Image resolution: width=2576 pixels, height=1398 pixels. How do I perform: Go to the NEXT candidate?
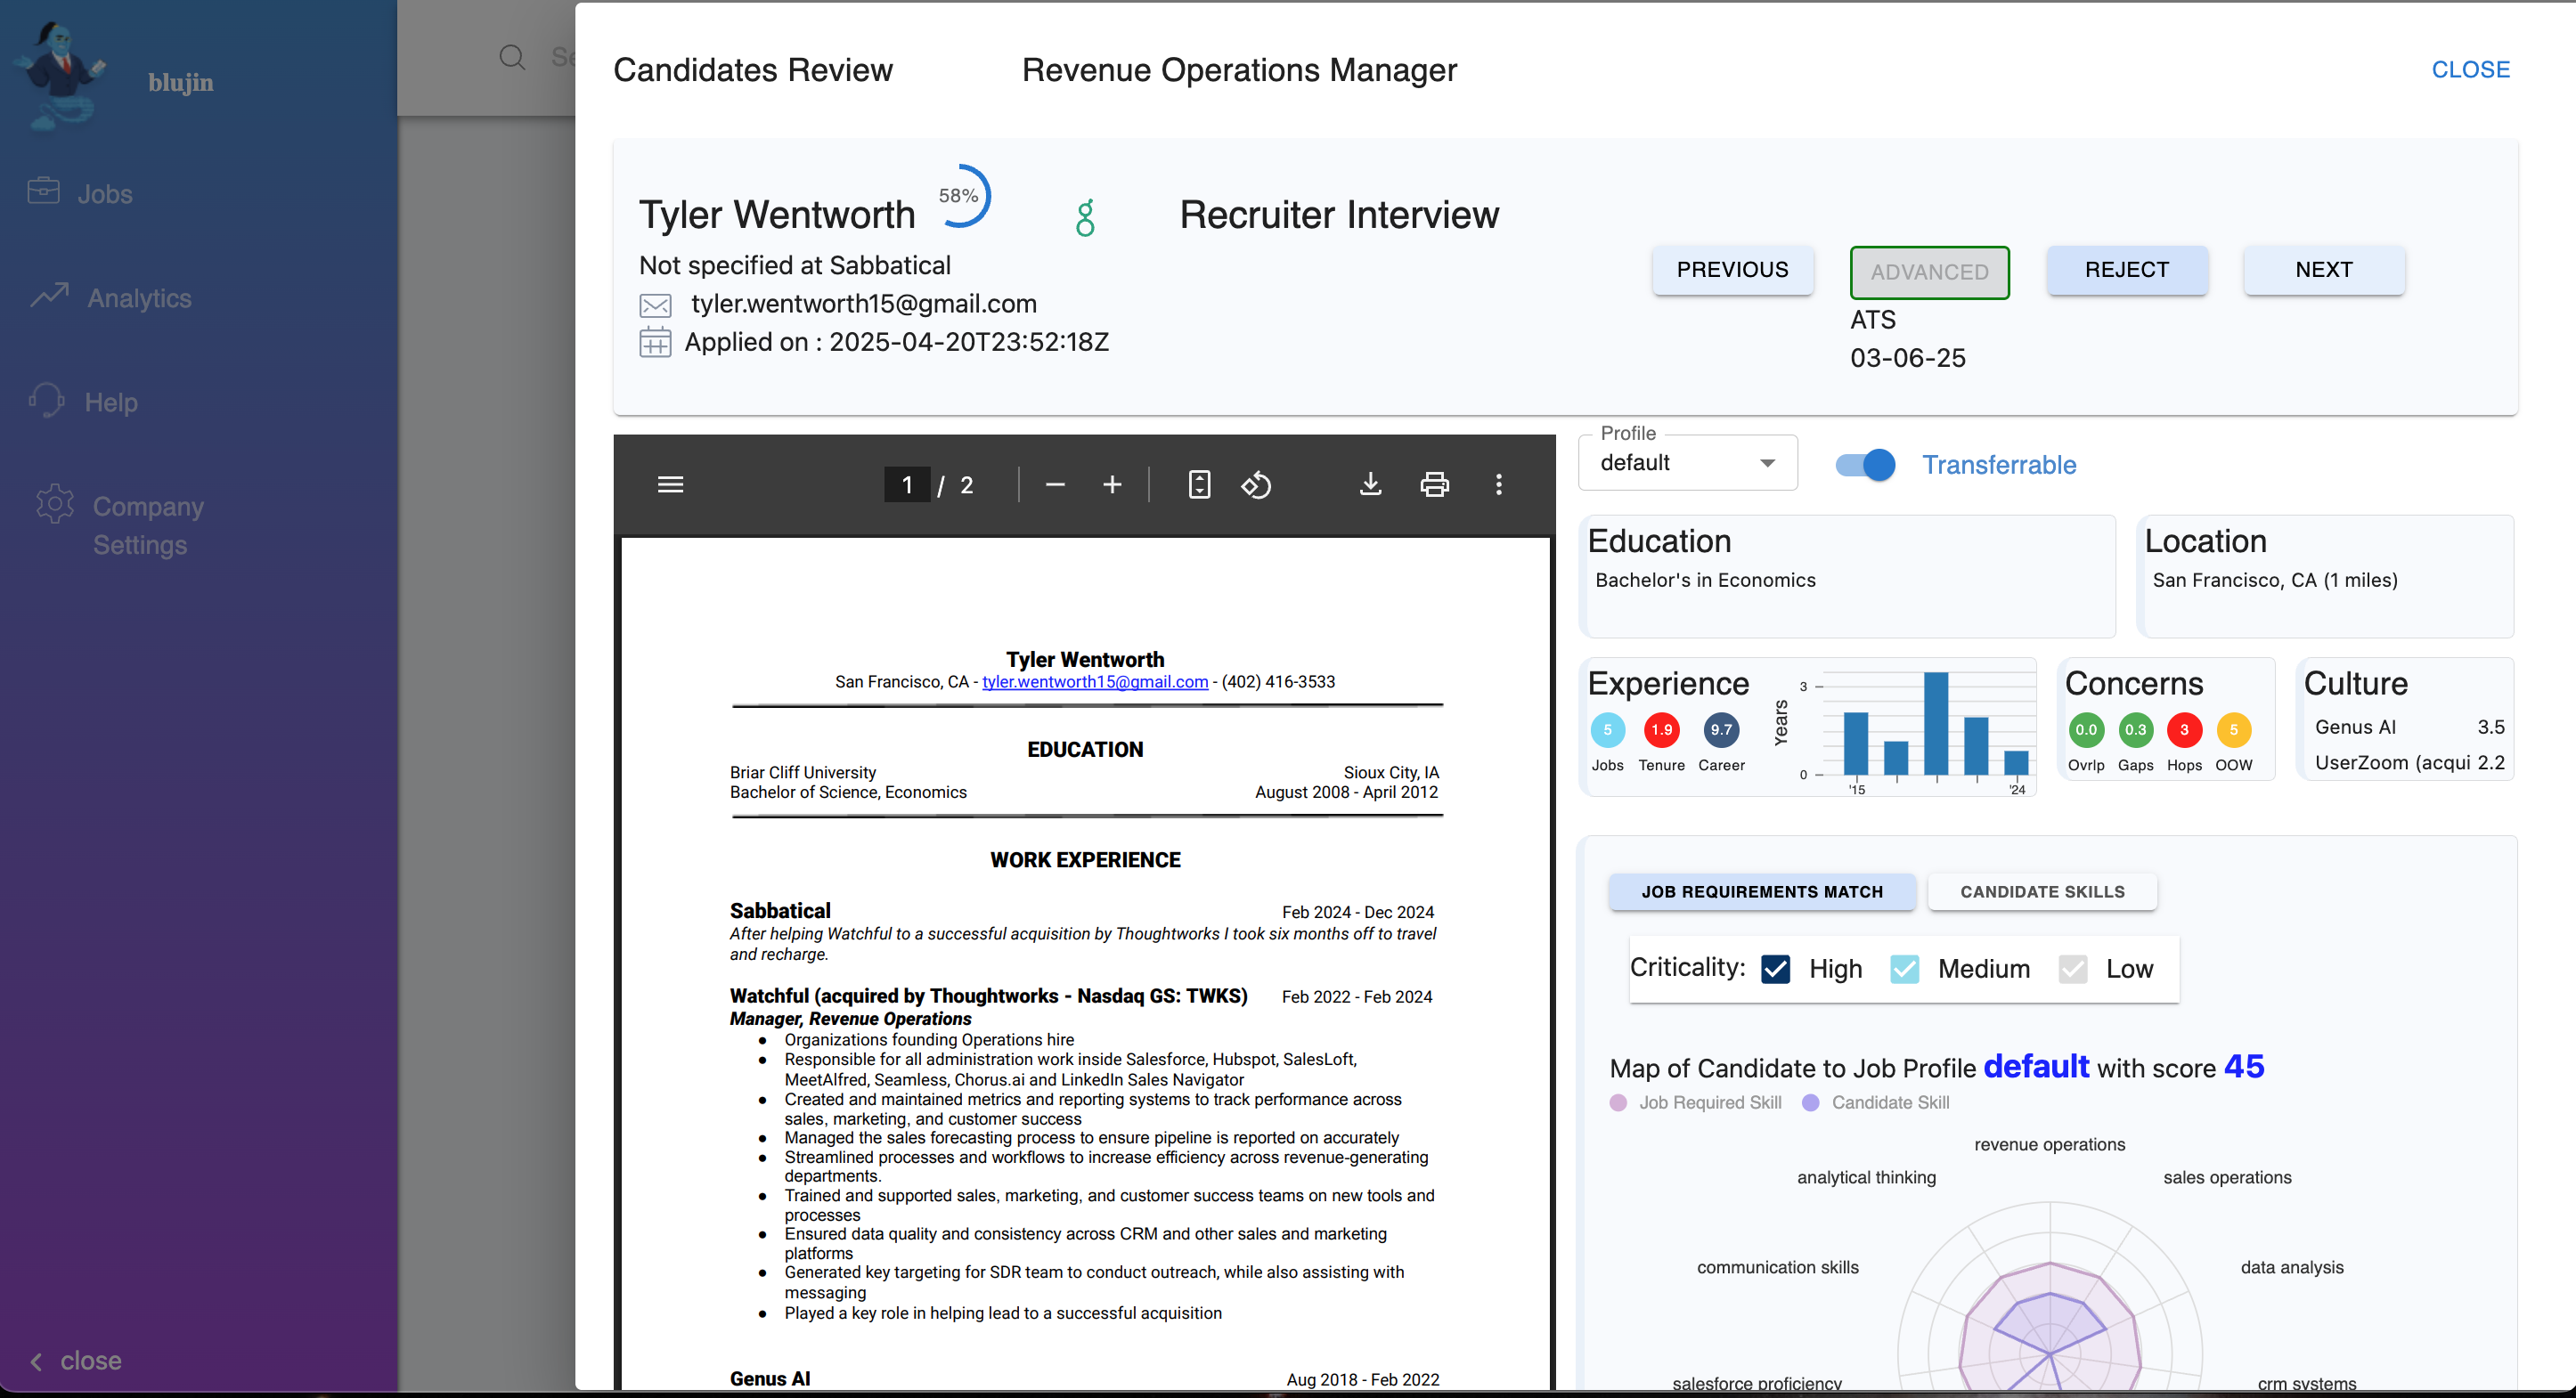(x=2323, y=270)
